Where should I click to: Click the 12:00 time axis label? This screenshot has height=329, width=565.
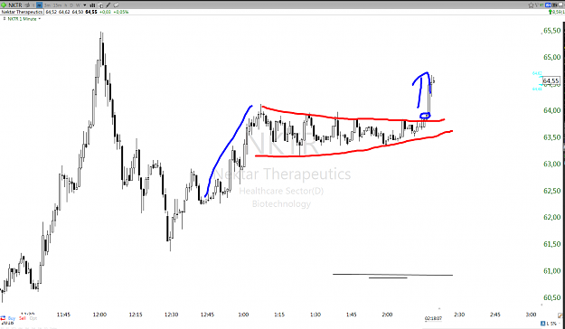[x=99, y=315]
